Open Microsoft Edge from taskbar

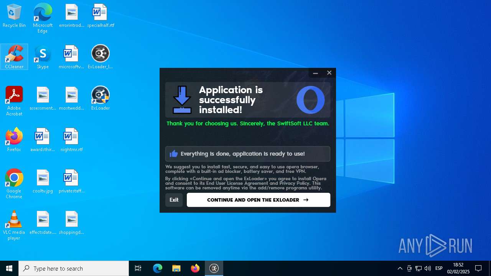click(158, 268)
